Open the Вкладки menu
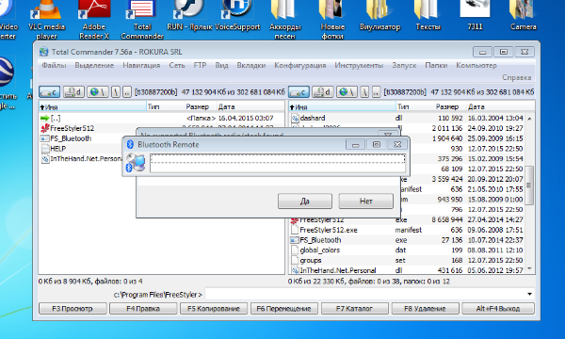This screenshot has width=565, height=339. 251,65
